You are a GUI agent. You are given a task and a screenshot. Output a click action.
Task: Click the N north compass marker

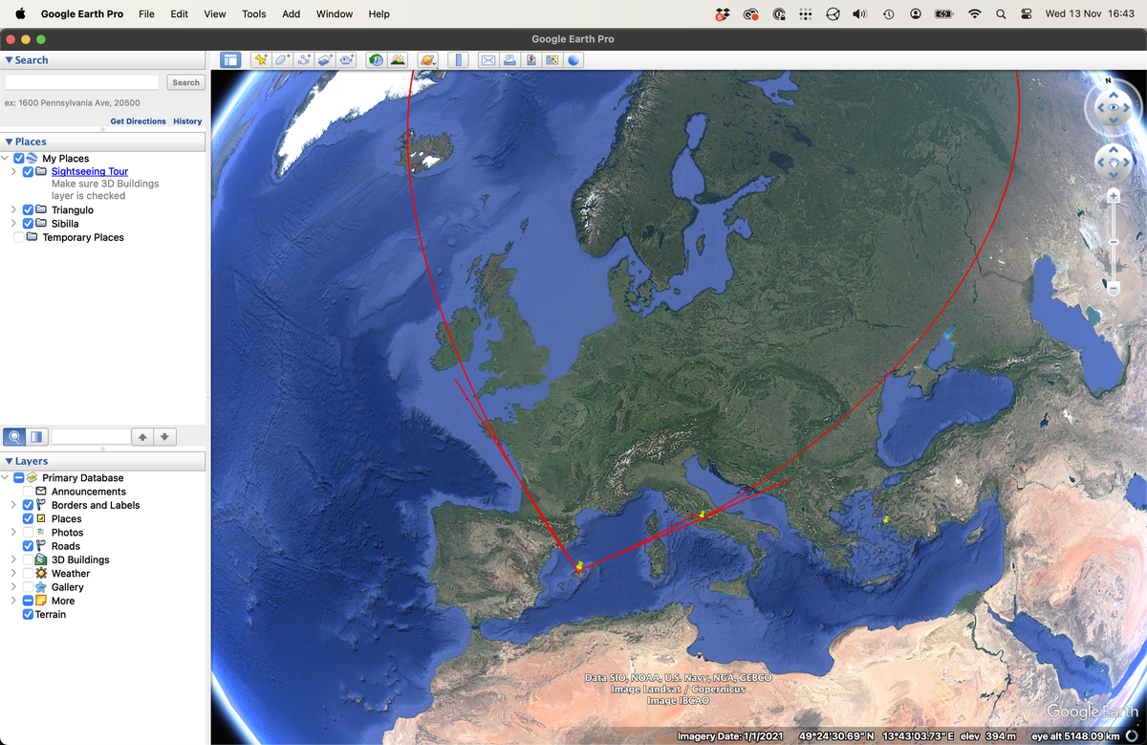(x=1109, y=80)
